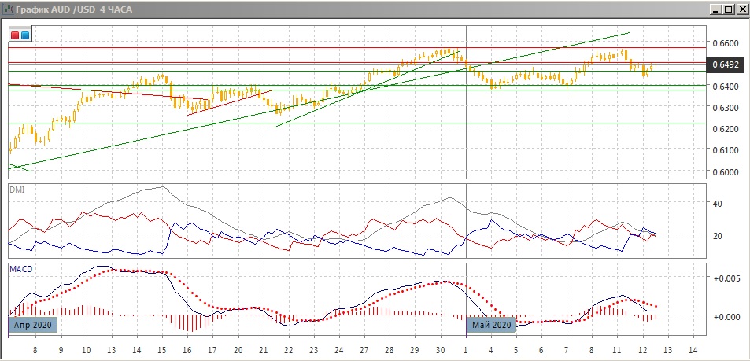This screenshot has width=750, height=361.
Task: Click the 'Май 2020' month marker
Action: coord(493,324)
